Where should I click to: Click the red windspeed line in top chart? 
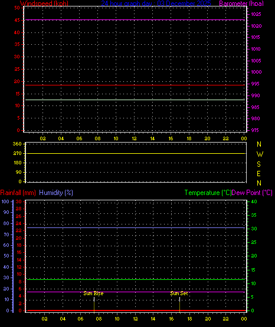[135, 85]
